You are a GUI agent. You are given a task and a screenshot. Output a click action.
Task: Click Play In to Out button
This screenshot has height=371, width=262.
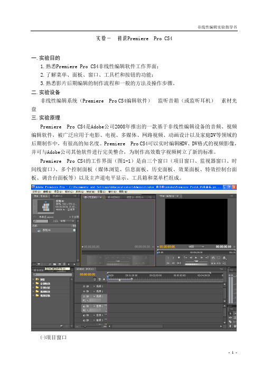point(179,263)
